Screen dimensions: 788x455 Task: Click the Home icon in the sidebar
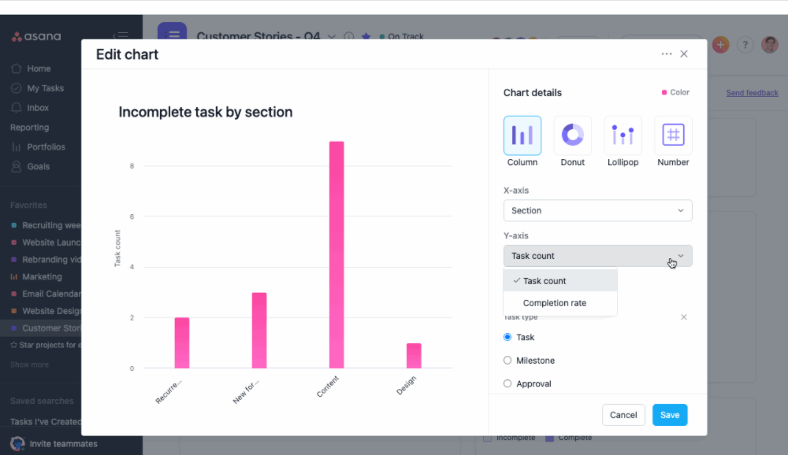(x=16, y=68)
